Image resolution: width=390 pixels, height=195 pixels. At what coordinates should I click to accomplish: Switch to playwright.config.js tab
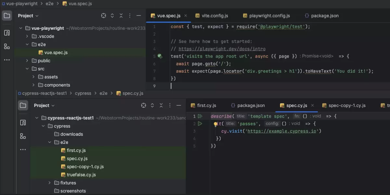[x=266, y=16]
